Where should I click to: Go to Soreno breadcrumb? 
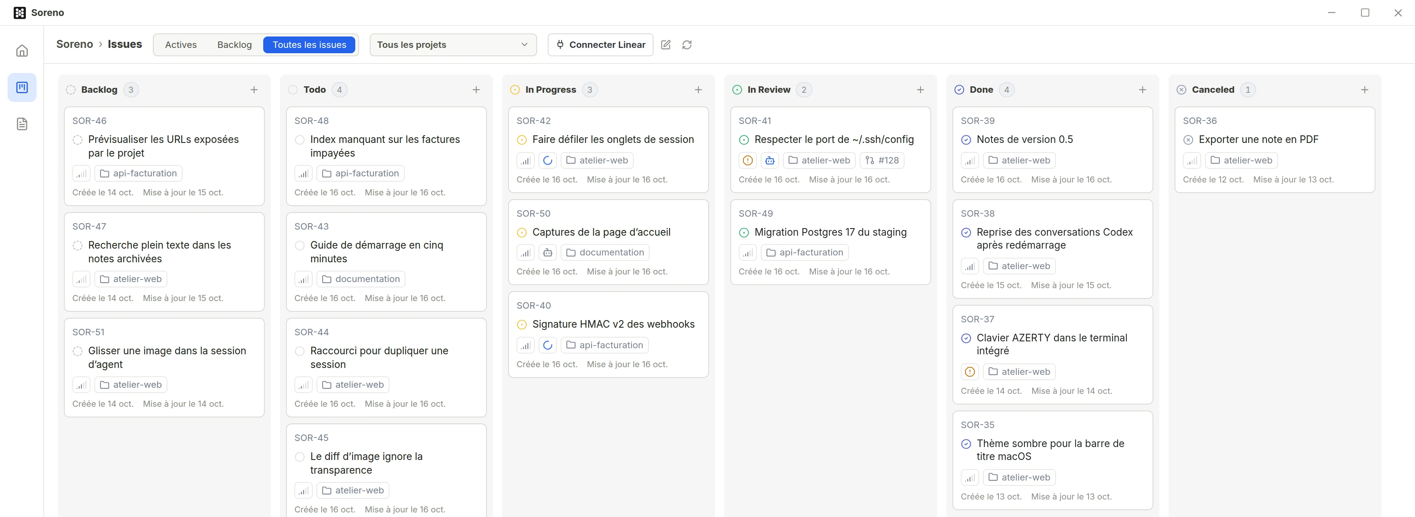click(x=75, y=44)
